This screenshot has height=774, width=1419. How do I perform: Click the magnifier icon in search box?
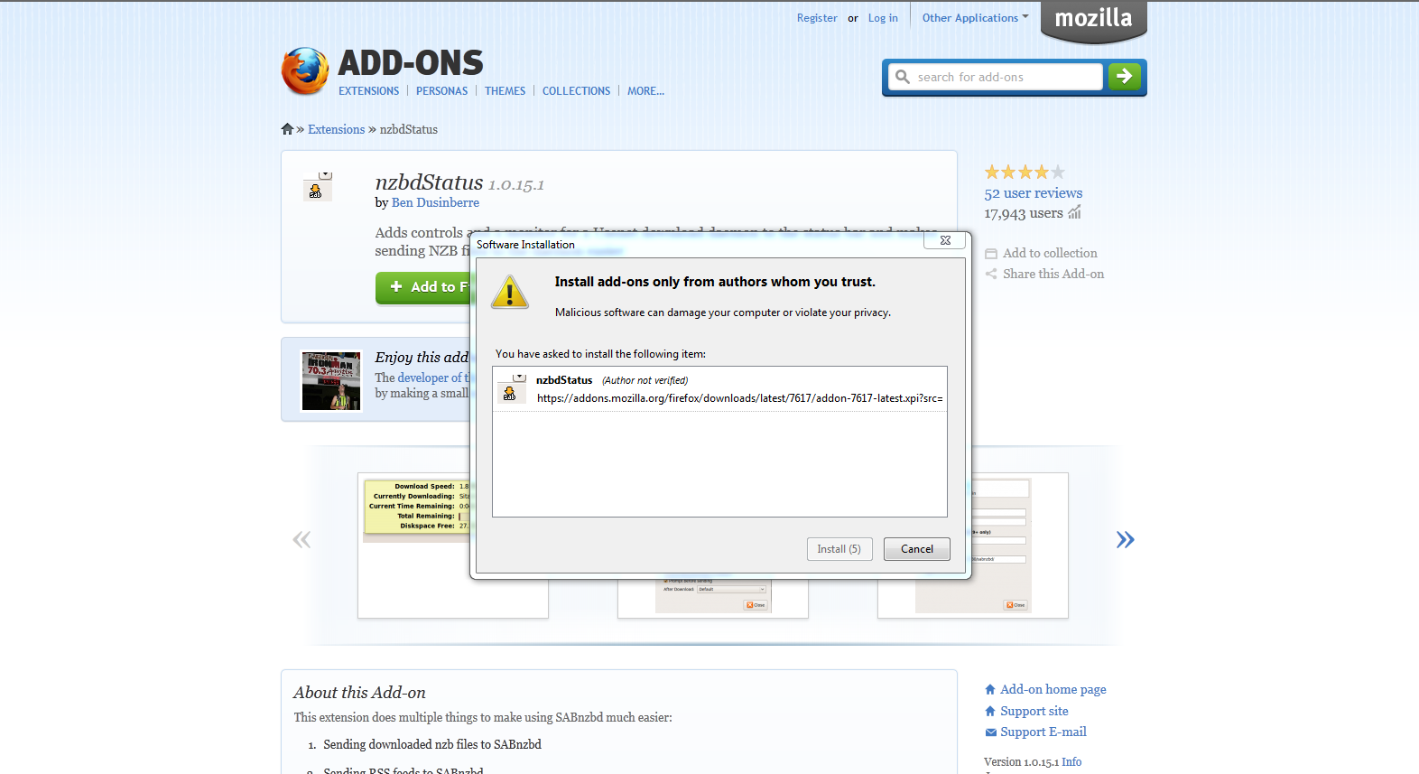(x=903, y=77)
